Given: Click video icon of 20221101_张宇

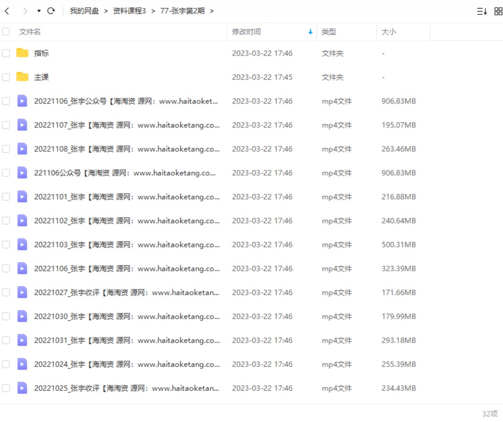Looking at the screenshot, I should pyautogui.click(x=22, y=197).
